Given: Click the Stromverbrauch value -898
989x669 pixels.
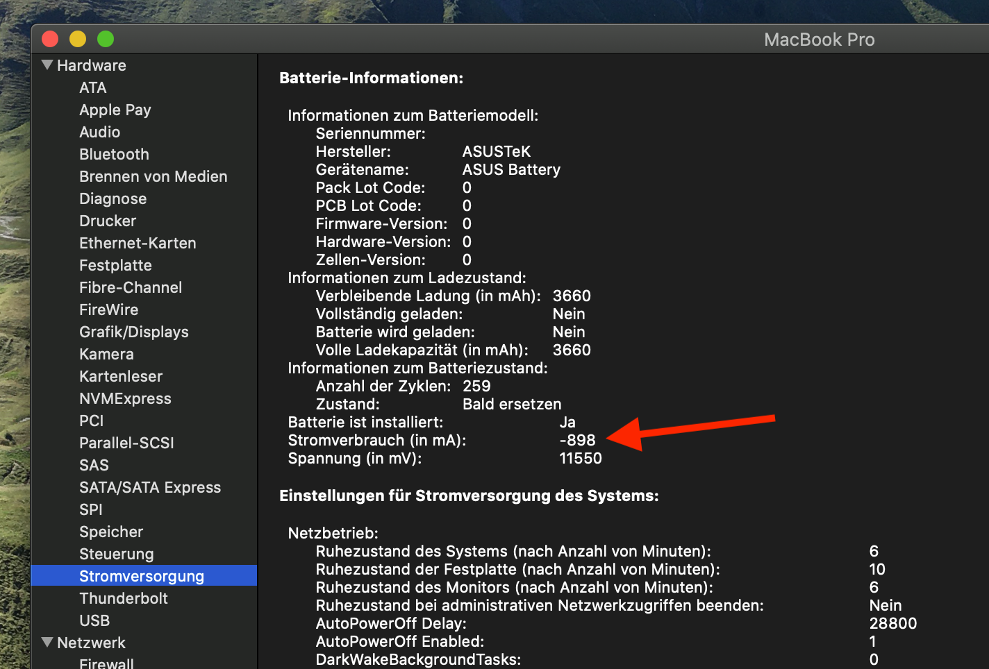Looking at the screenshot, I should [x=577, y=440].
